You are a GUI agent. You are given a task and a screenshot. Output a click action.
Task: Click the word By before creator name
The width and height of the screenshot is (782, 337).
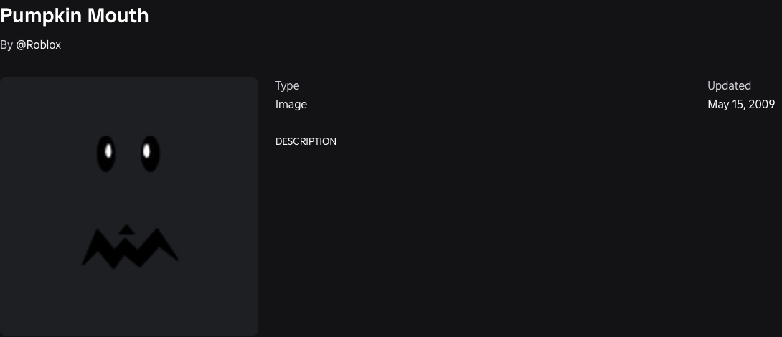tap(6, 45)
